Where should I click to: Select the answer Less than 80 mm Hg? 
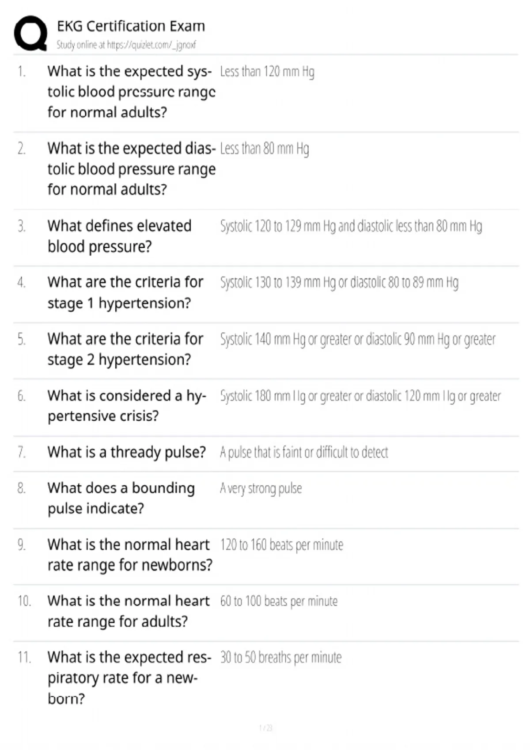tap(265, 149)
